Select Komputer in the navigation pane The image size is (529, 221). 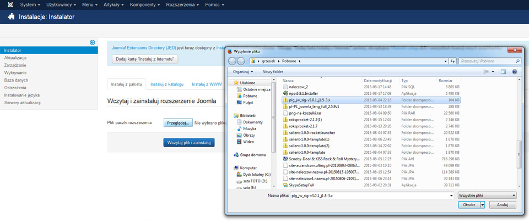click(245, 168)
